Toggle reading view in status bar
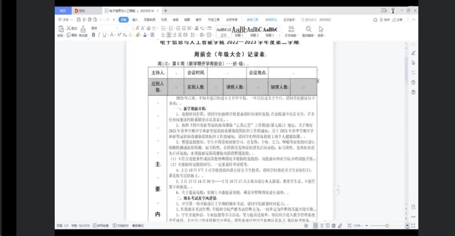The image size is (455, 236). pos(327,226)
